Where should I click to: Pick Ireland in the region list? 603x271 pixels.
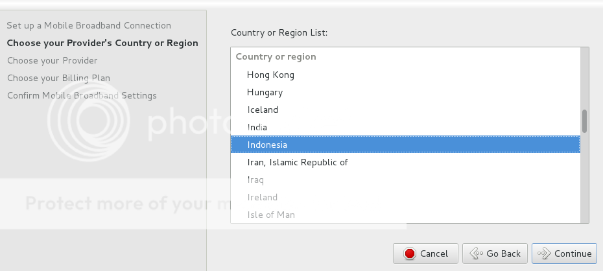[x=262, y=197]
